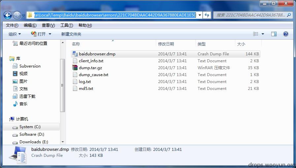Open the 文件(F) menu
The width and height of the screenshot is (296, 168).
point(12,25)
